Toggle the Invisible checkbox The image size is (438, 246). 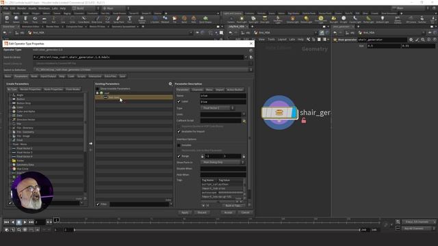point(179,146)
